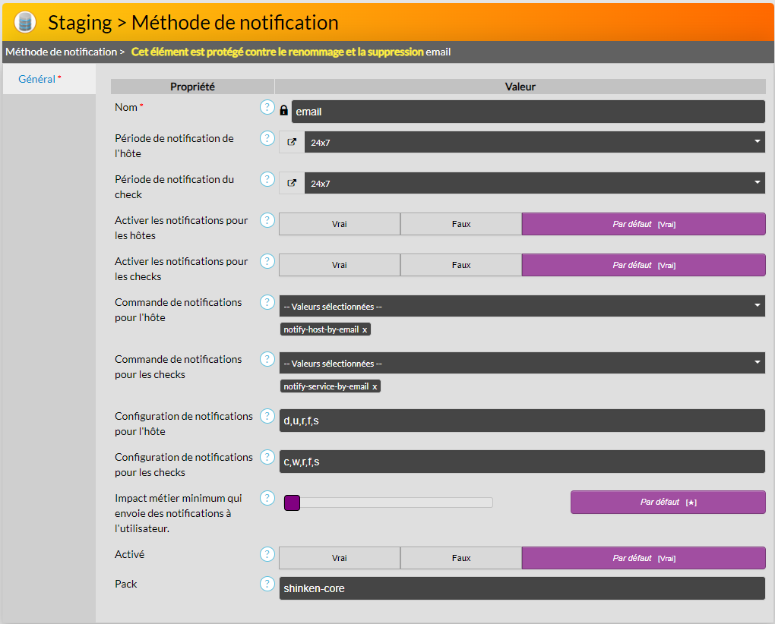Screen dimensions: 775x624
Task: Reset business impact to Par défaut
Action: [x=668, y=503]
